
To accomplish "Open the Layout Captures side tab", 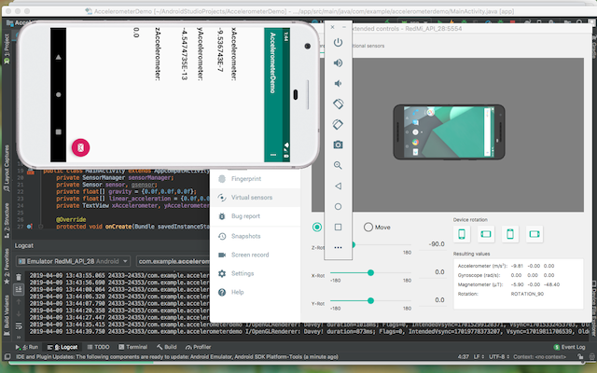I will (x=7, y=168).
